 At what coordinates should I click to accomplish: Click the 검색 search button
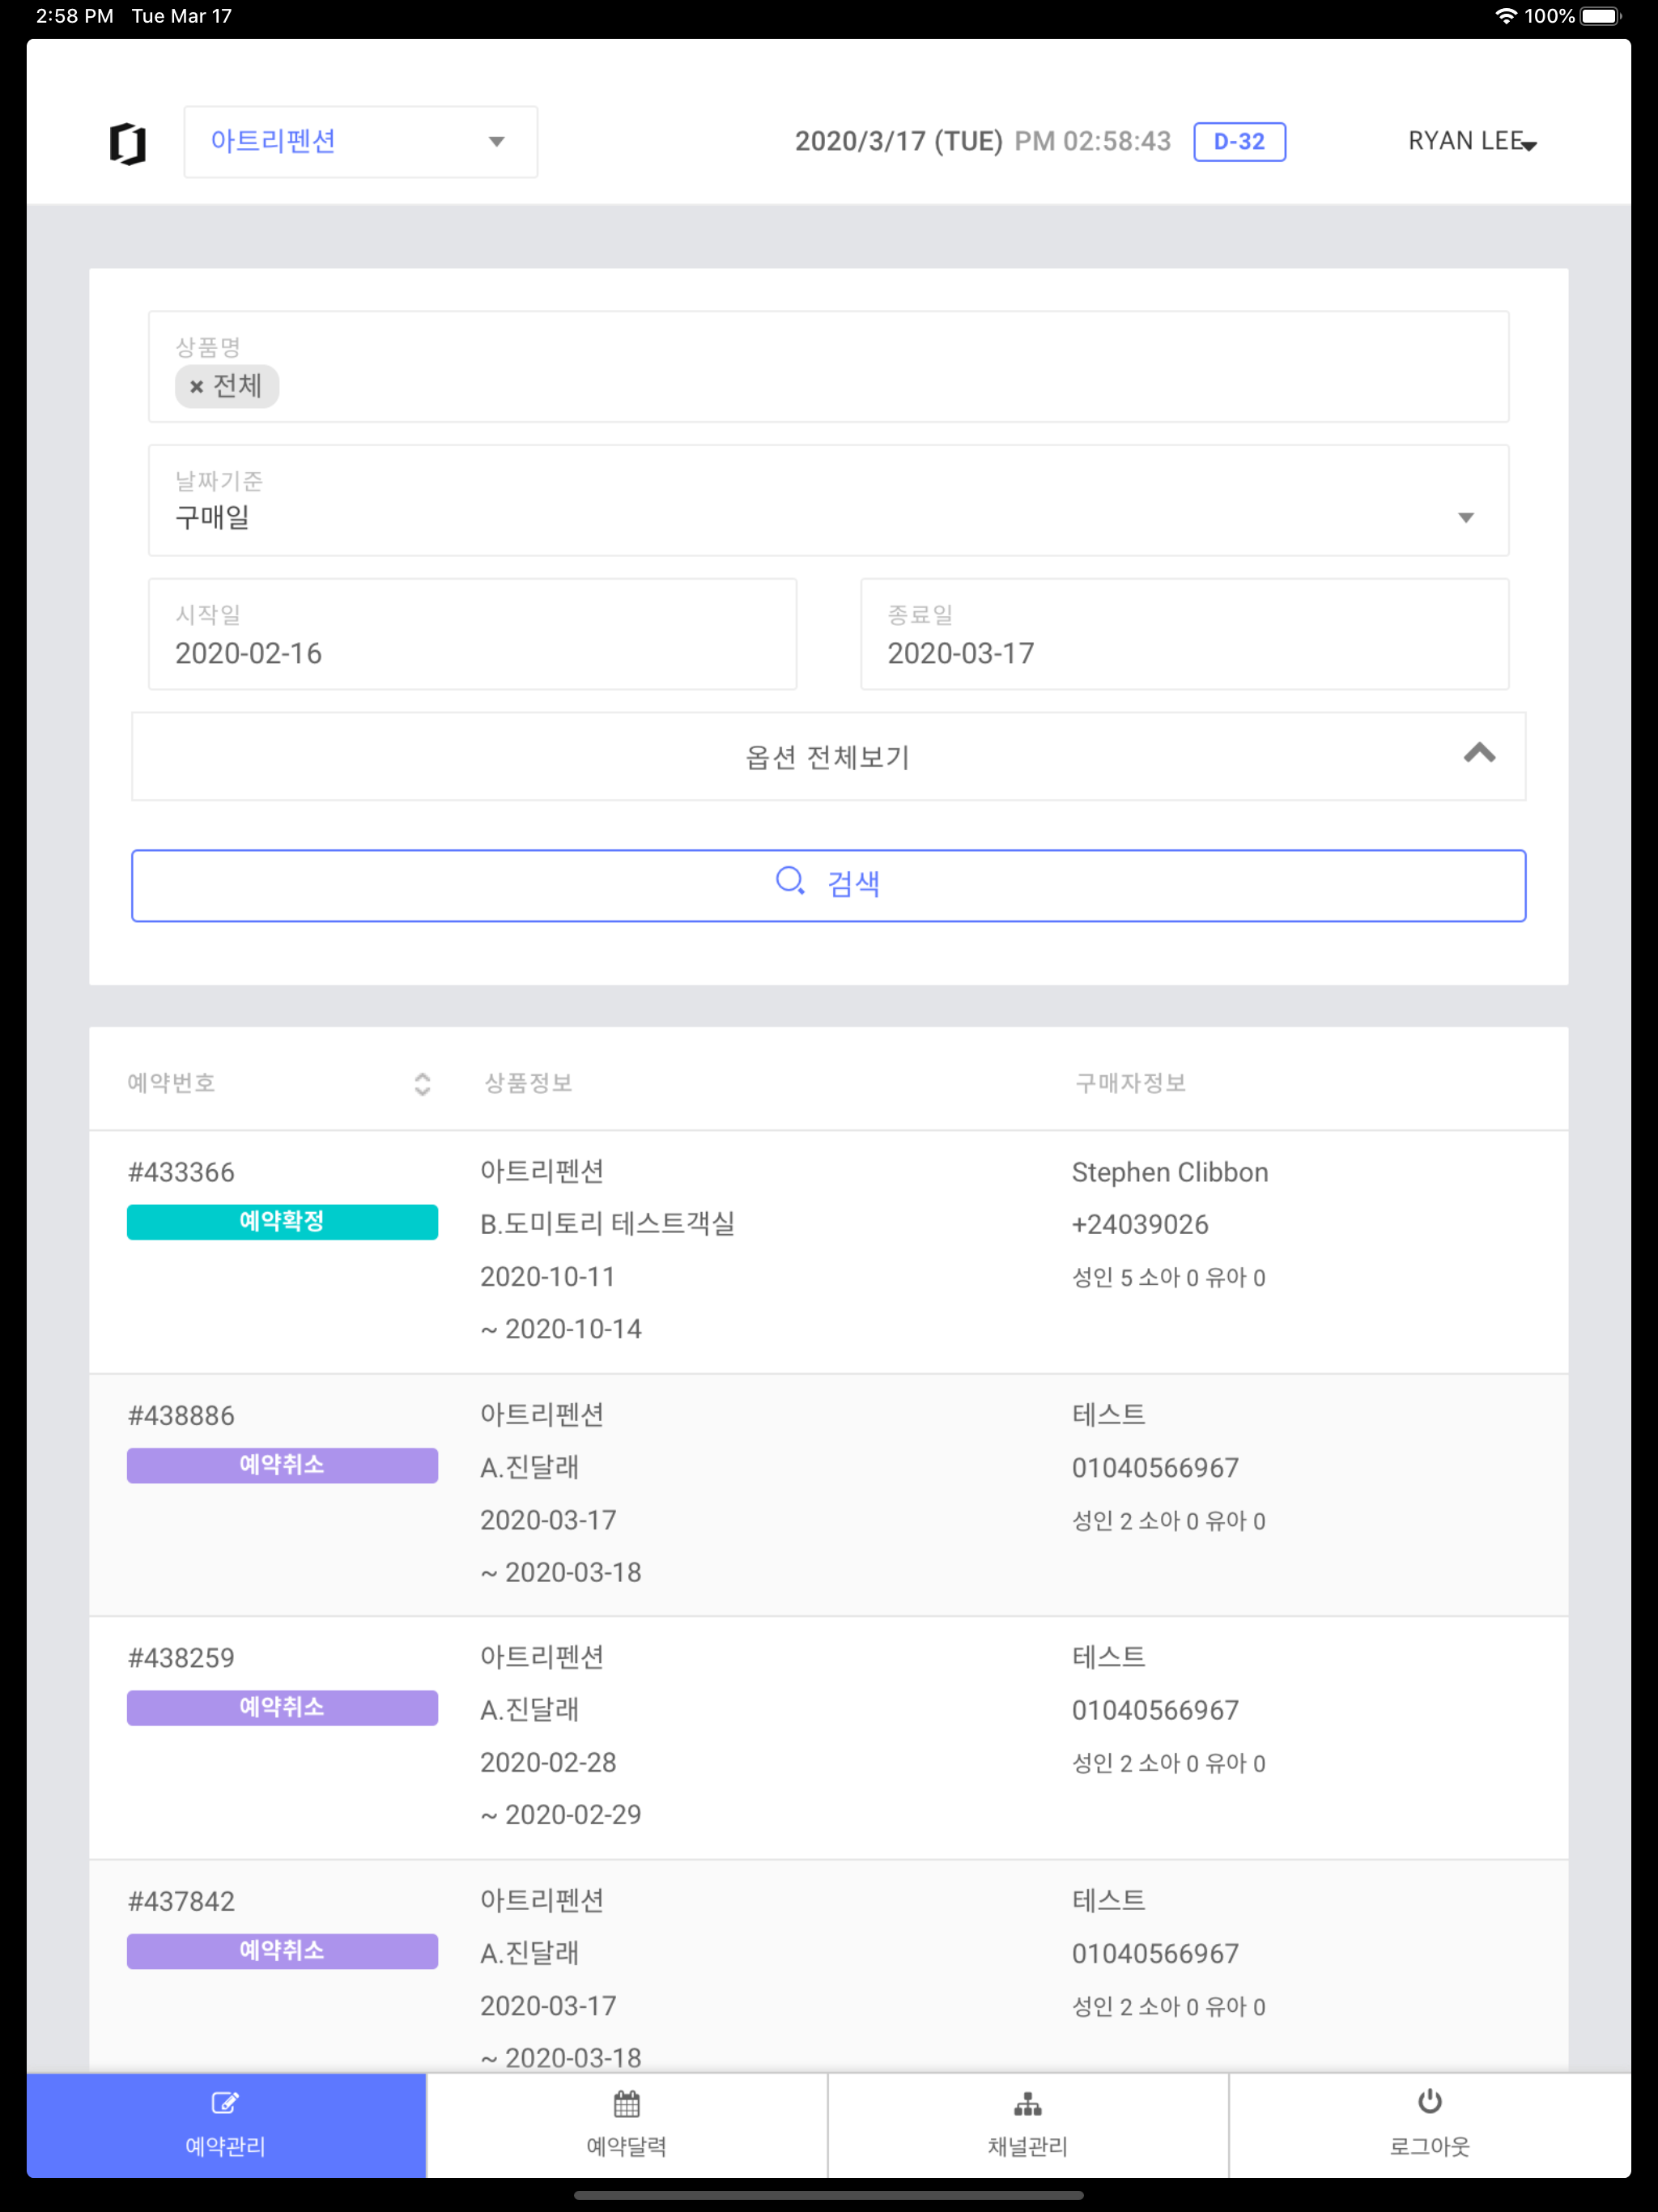[x=828, y=885]
